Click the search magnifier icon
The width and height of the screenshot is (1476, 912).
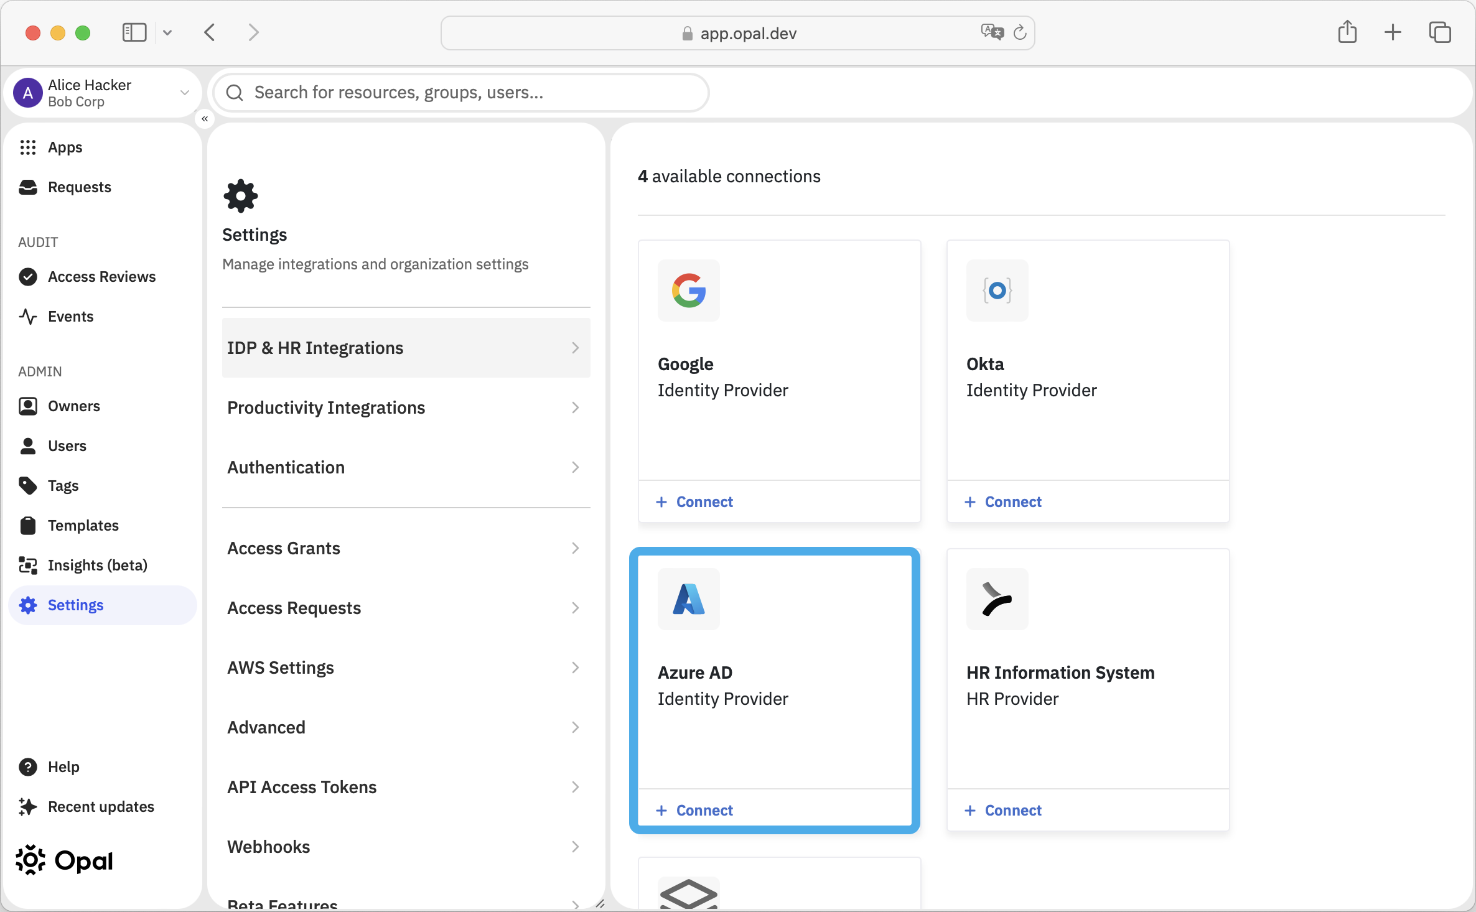(x=235, y=93)
